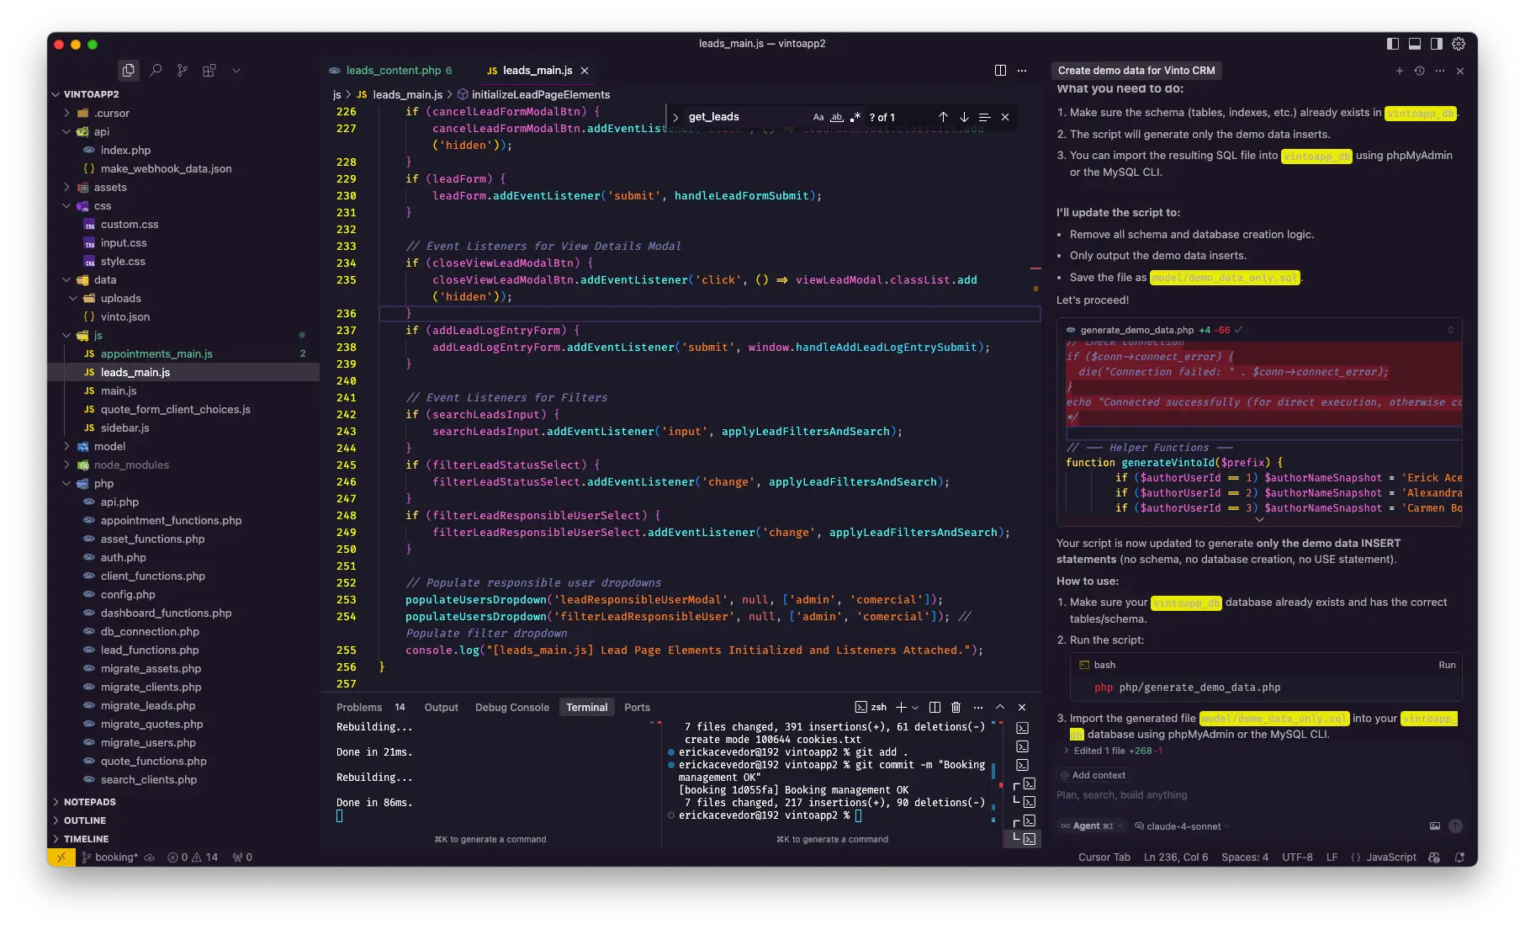
Task: Send the chat message
Action: point(1456,826)
